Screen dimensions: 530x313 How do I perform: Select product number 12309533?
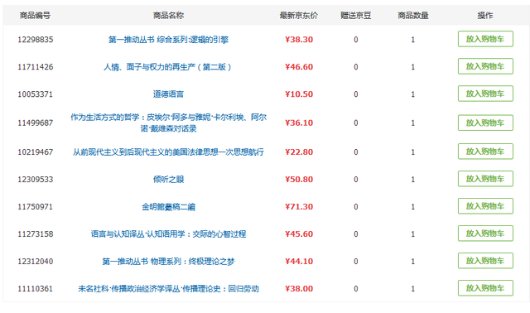point(36,179)
